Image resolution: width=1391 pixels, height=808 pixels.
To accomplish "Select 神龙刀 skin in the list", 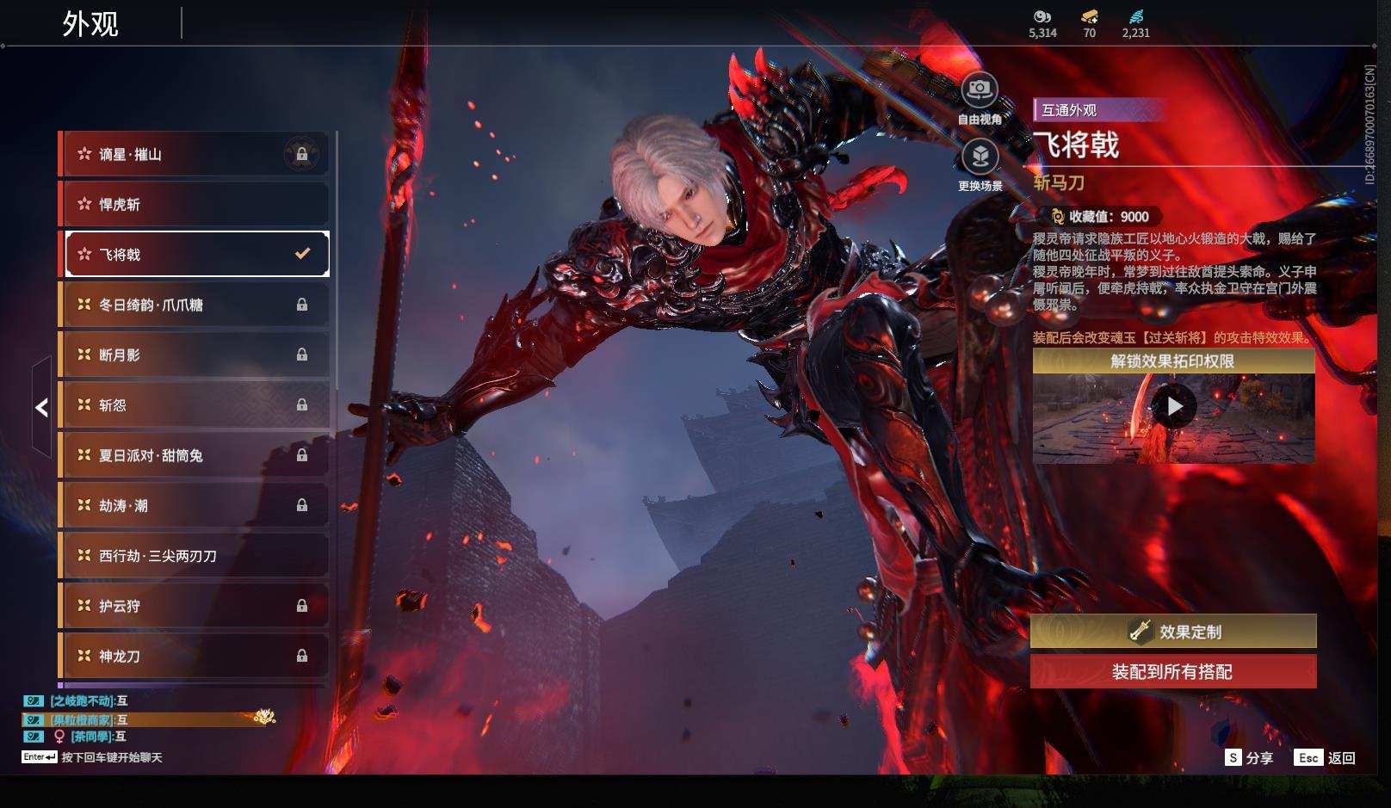I will coord(194,656).
